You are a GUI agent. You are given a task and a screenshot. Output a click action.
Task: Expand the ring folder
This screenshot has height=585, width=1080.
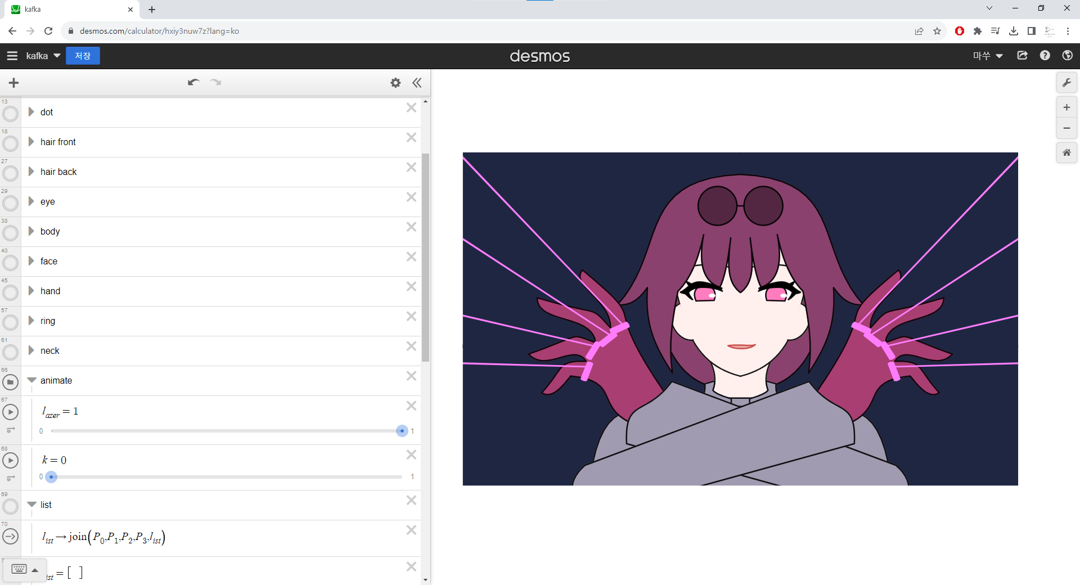tap(31, 321)
